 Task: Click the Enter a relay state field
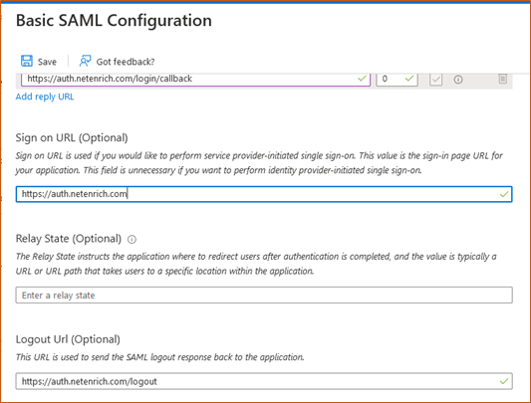(264, 296)
